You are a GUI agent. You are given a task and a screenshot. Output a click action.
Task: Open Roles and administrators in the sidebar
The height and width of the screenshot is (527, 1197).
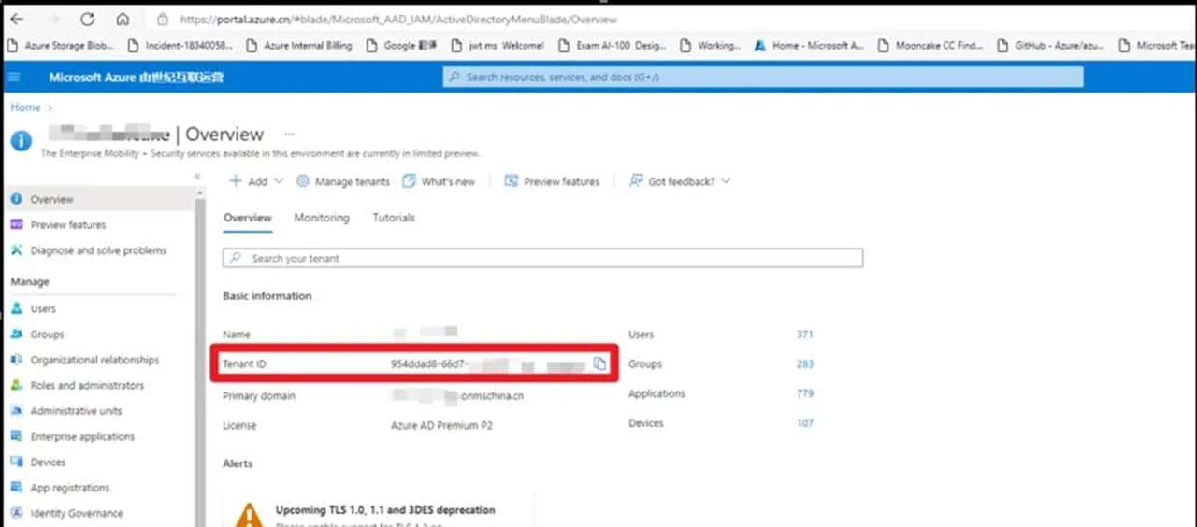pyautogui.click(x=87, y=385)
